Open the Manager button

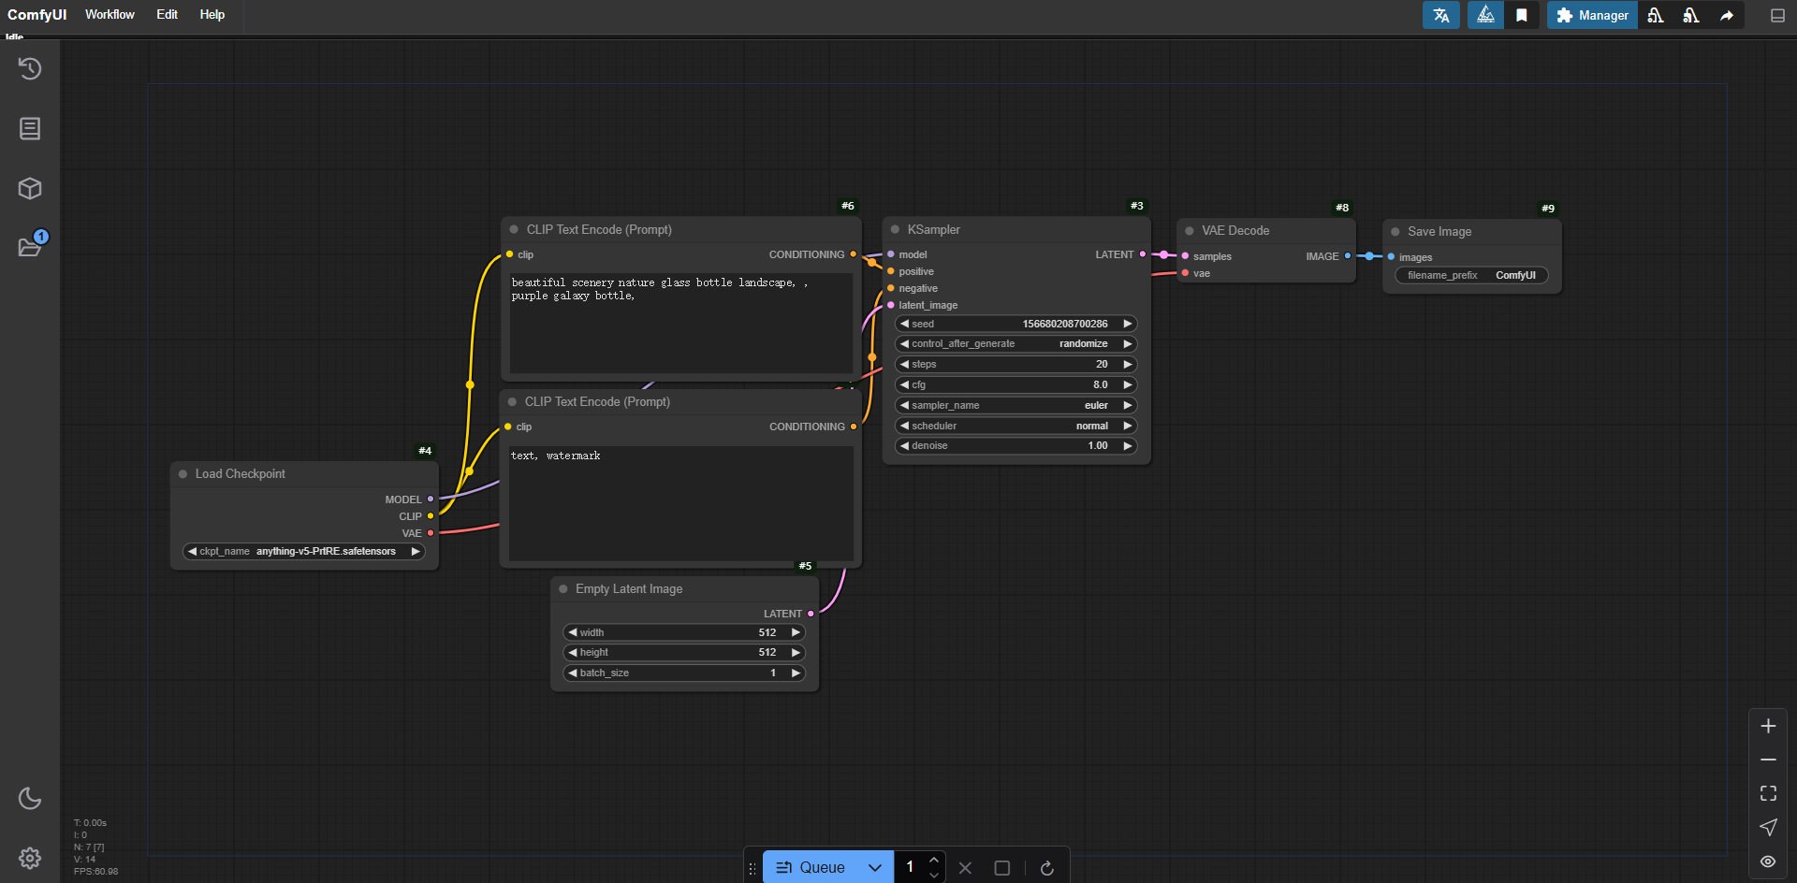click(x=1592, y=15)
